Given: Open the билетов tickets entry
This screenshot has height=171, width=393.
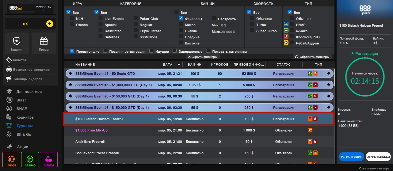Looking at the screenshot, I should pyautogui.click(x=17, y=60).
